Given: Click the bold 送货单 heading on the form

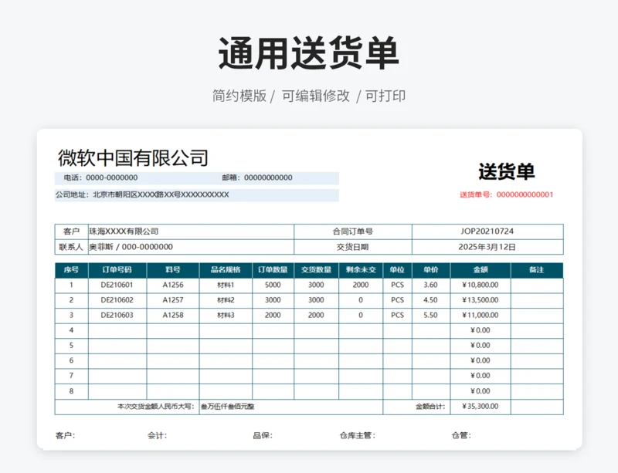Looking at the screenshot, I should click(x=507, y=172).
